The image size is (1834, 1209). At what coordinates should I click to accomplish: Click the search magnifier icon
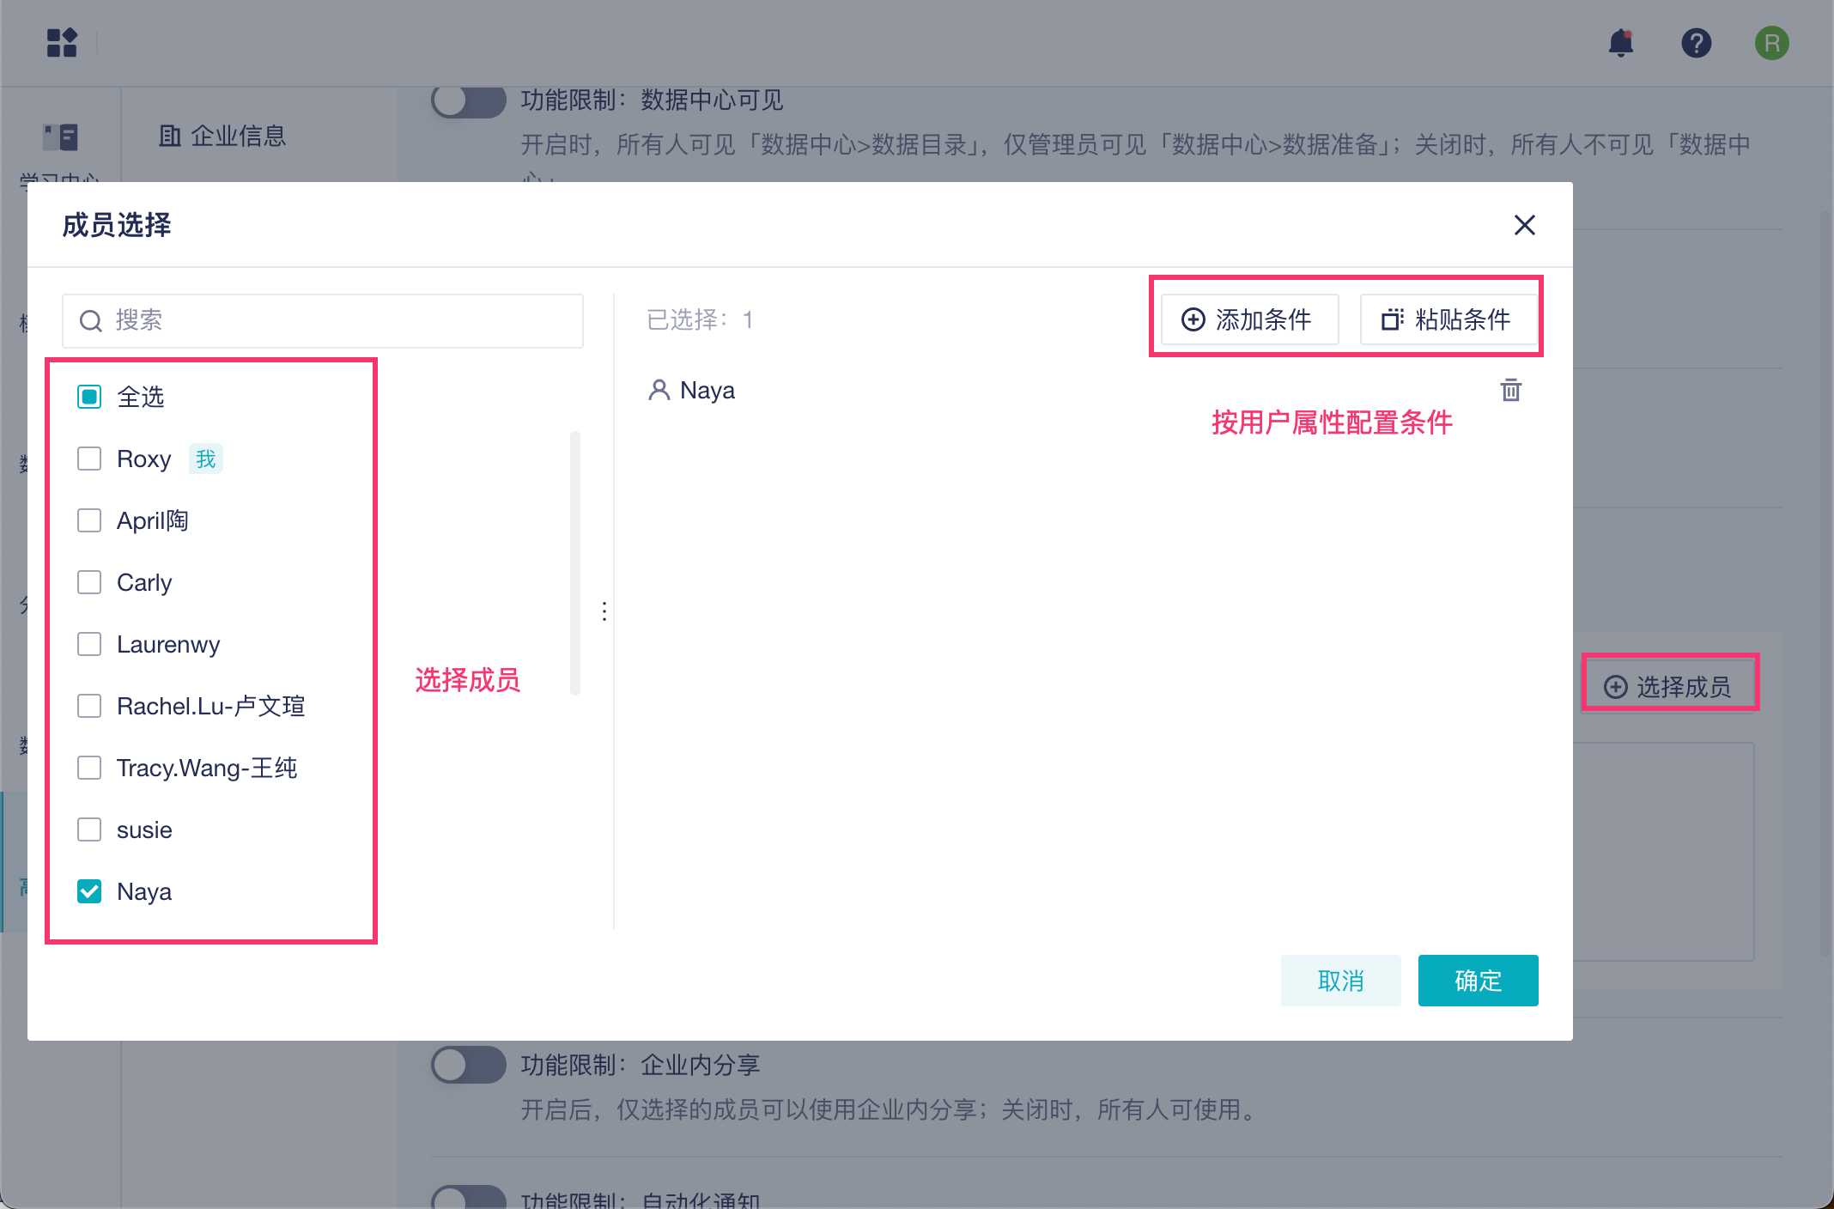click(x=91, y=321)
